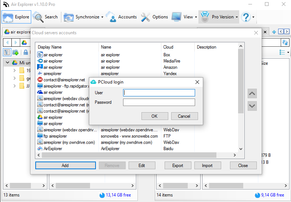Expand the help dropdown arrow
291x202 pixels.
(x=253, y=17)
